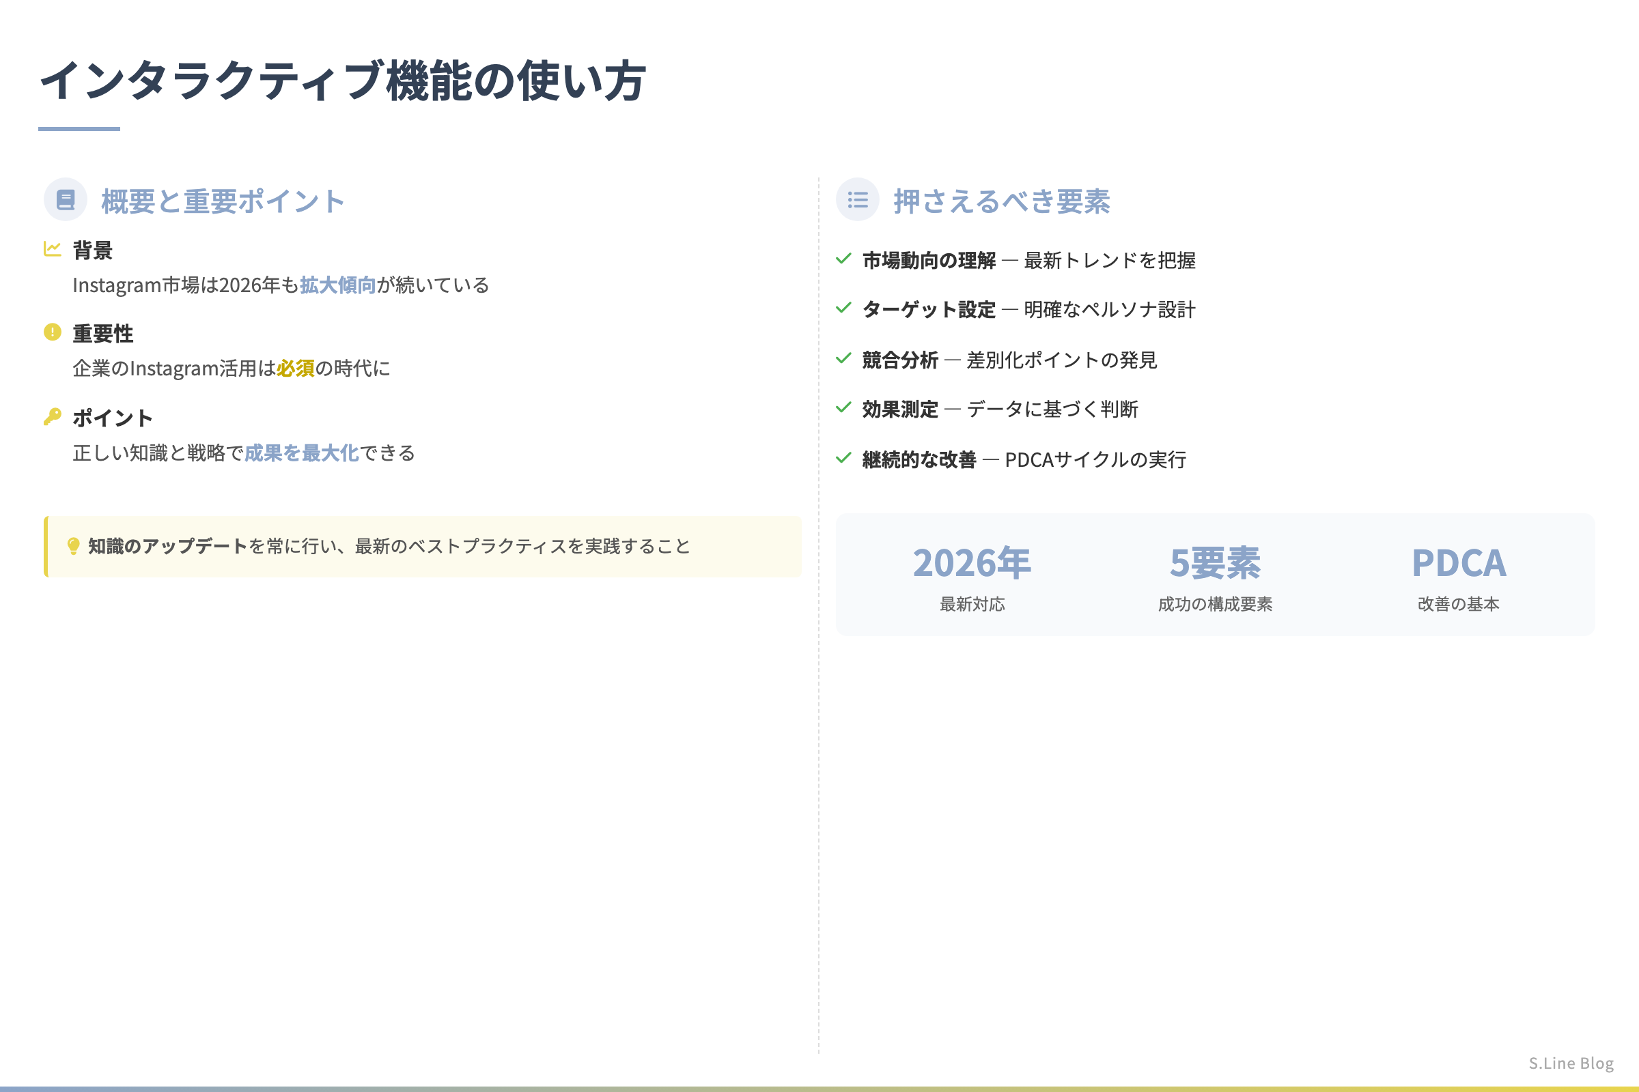Click the chart line icon next to 背景

53,248
